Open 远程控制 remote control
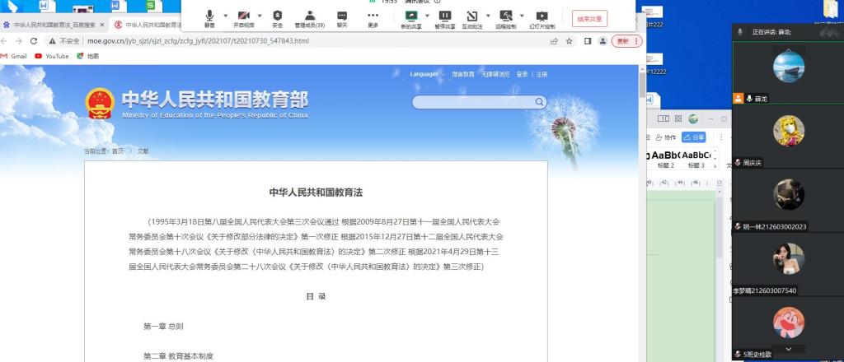This screenshot has height=362, width=844. pyautogui.click(x=506, y=19)
